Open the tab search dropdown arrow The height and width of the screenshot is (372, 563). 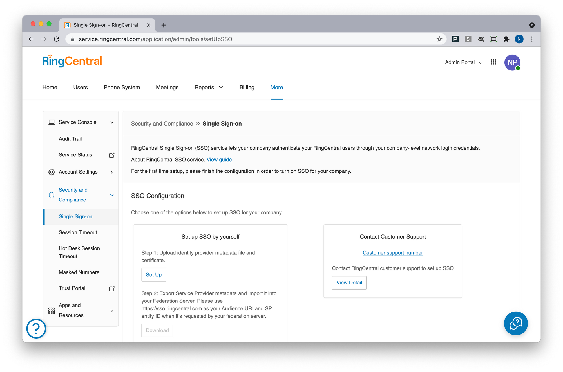532,25
